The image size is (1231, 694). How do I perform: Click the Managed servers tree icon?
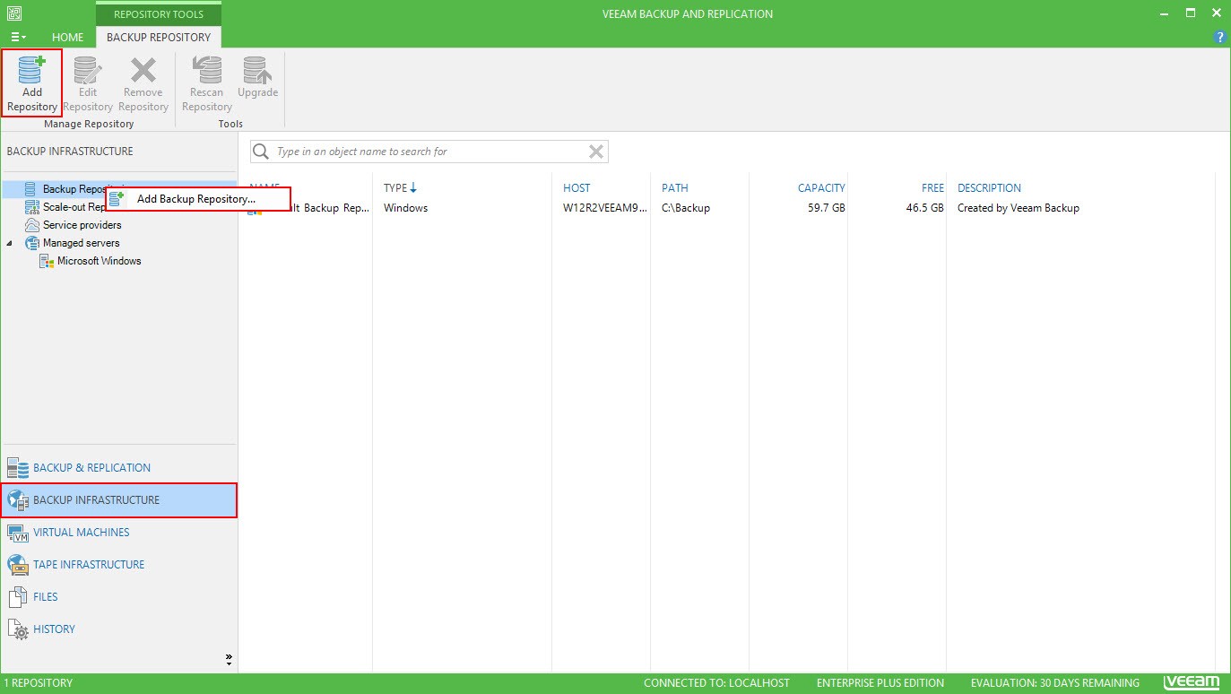(x=31, y=243)
